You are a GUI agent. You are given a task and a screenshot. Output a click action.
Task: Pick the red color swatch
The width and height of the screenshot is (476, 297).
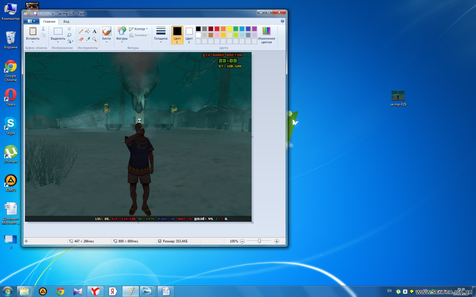click(x=217, y=29)
